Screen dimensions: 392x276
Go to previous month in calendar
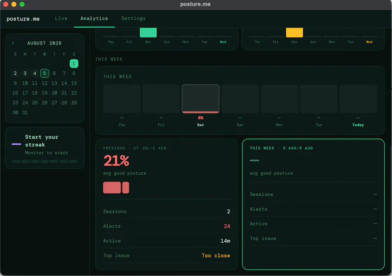point(13,43)
